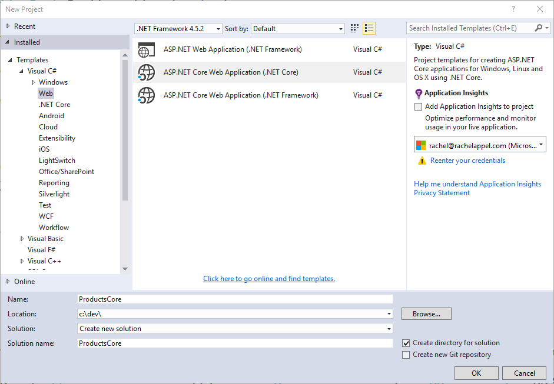Expand the Online section

coord(8,281)
